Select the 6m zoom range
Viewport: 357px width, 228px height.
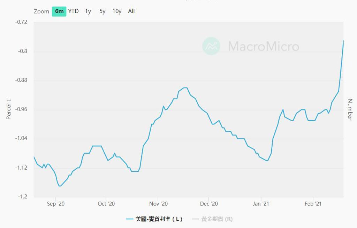coord(59,11)
